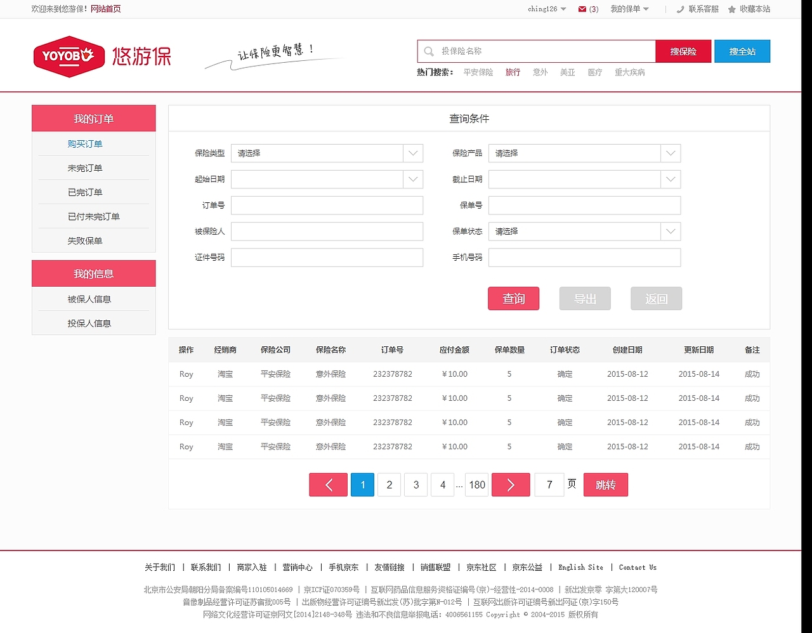Click the 应付金额 column header

point(454,350)
